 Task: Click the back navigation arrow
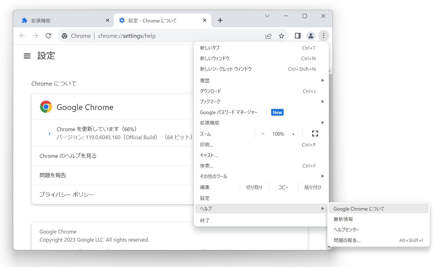pyautogui.click(x=22, y=36)
